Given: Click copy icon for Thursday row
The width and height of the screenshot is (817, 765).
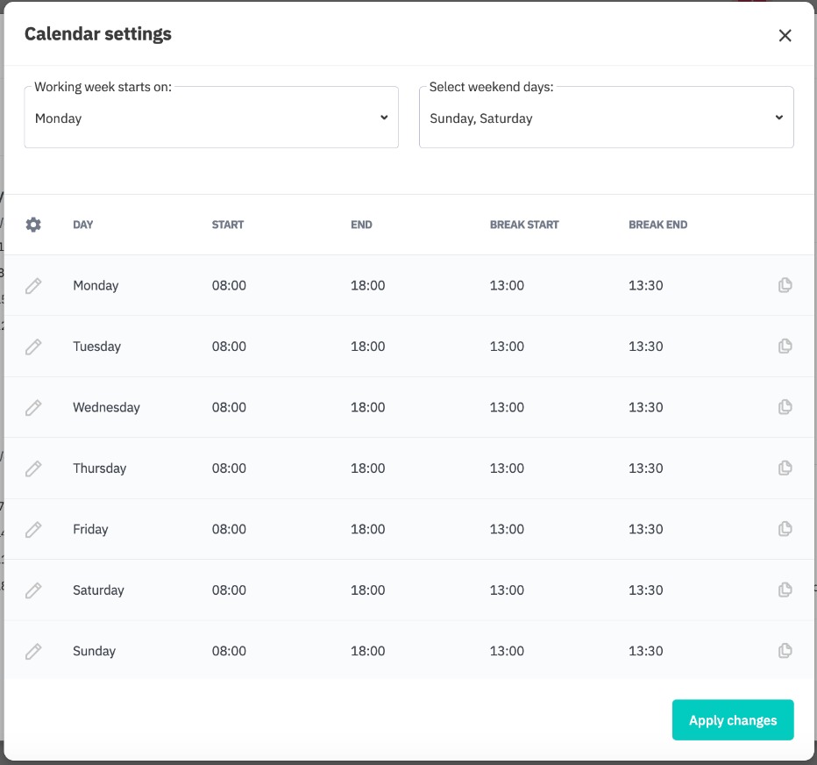Looking at the screenshot, I should coord(785,468).
